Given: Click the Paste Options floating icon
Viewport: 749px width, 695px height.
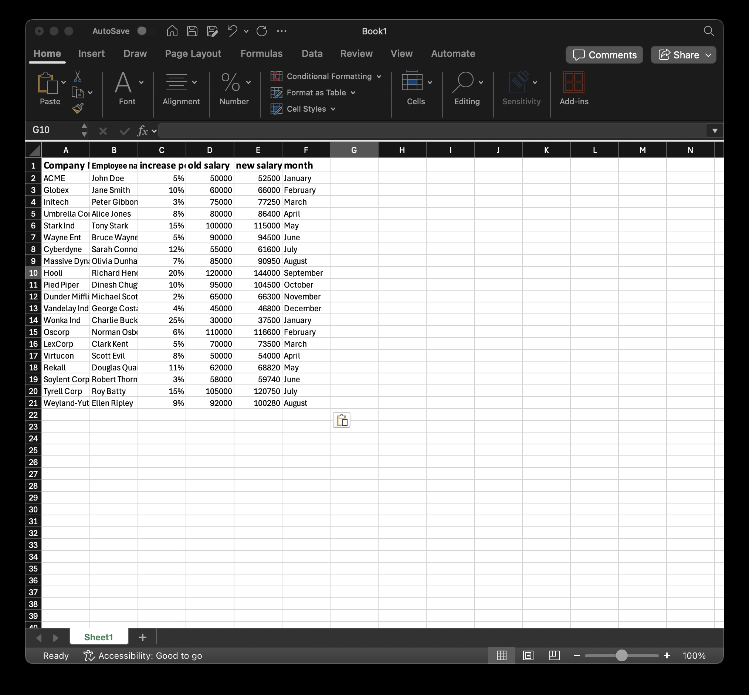Looking at the screenshot, I should click(341, 420).
